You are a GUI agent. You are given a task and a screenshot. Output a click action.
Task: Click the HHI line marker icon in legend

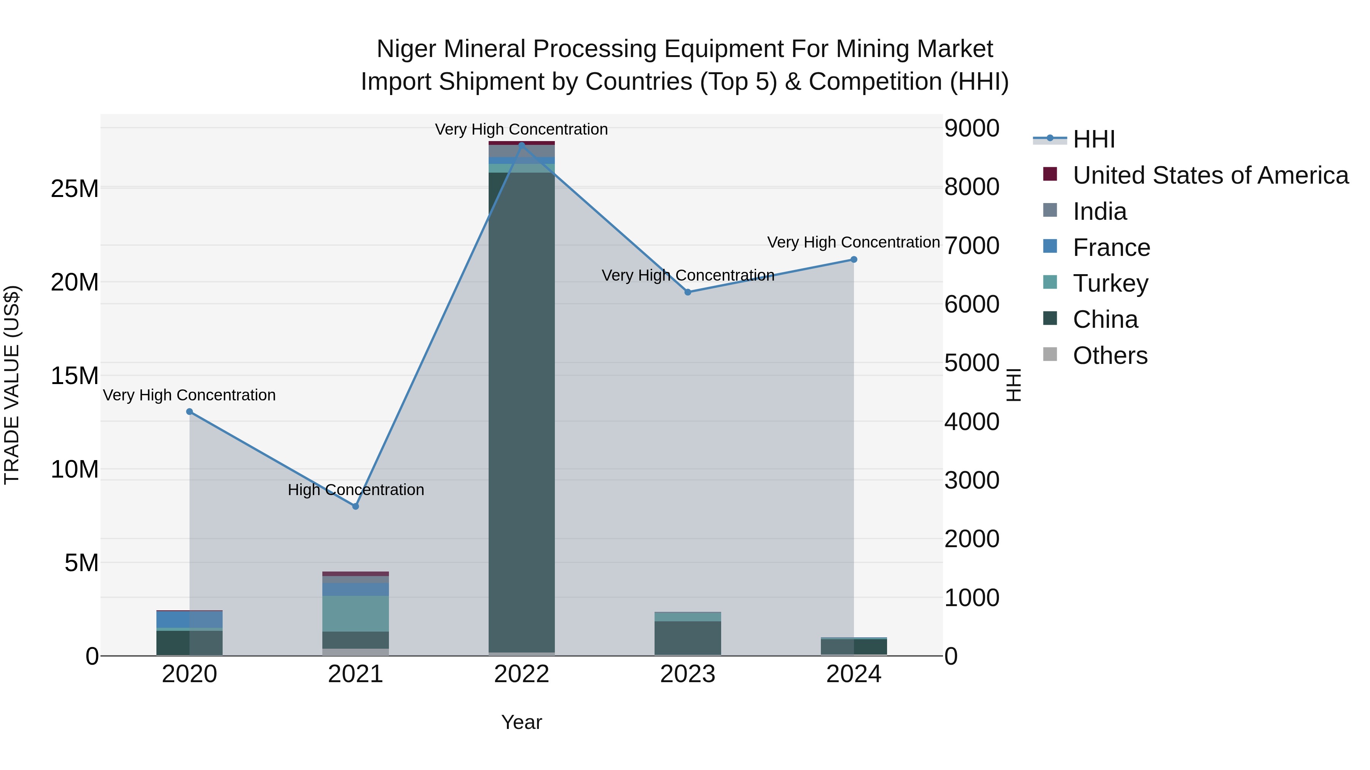(x=1050, y=138)
